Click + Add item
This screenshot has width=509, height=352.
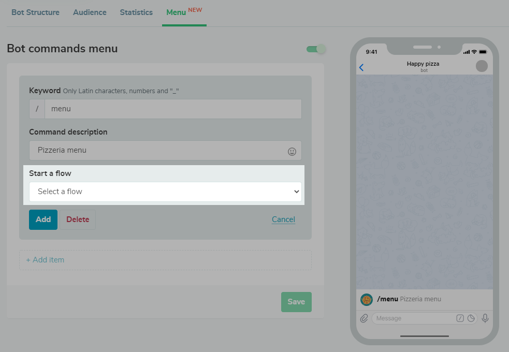pyautogui.click(x=165, y=260)
